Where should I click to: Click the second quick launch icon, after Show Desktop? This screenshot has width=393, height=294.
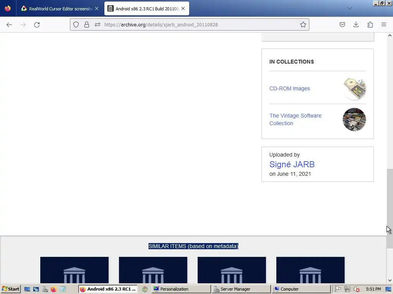(x=36, y=289)
